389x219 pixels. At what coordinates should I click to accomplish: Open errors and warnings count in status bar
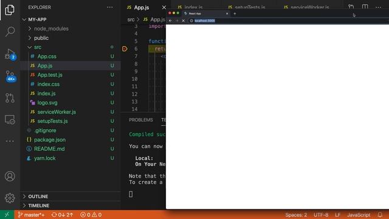click(91, 215)
